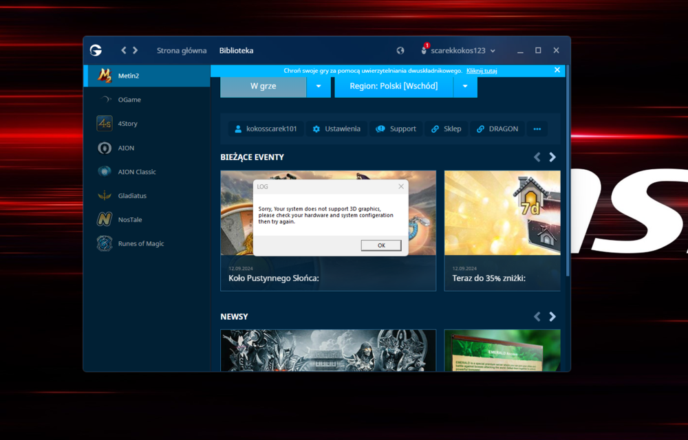688x440 pixels.
Task: Select OGame in the sidebar
Action: pos(147,100)
